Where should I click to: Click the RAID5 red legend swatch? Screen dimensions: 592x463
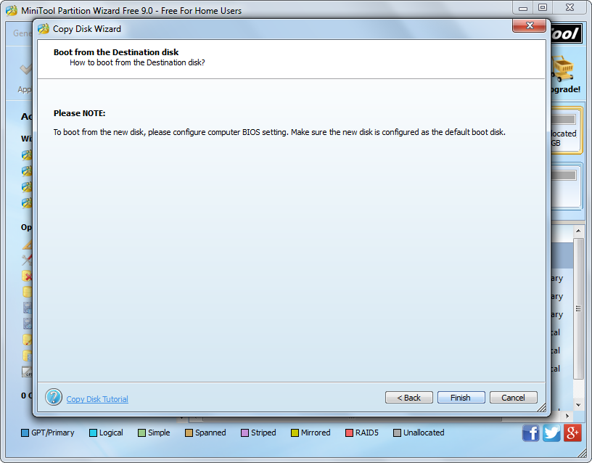click(x=349, y=433)
